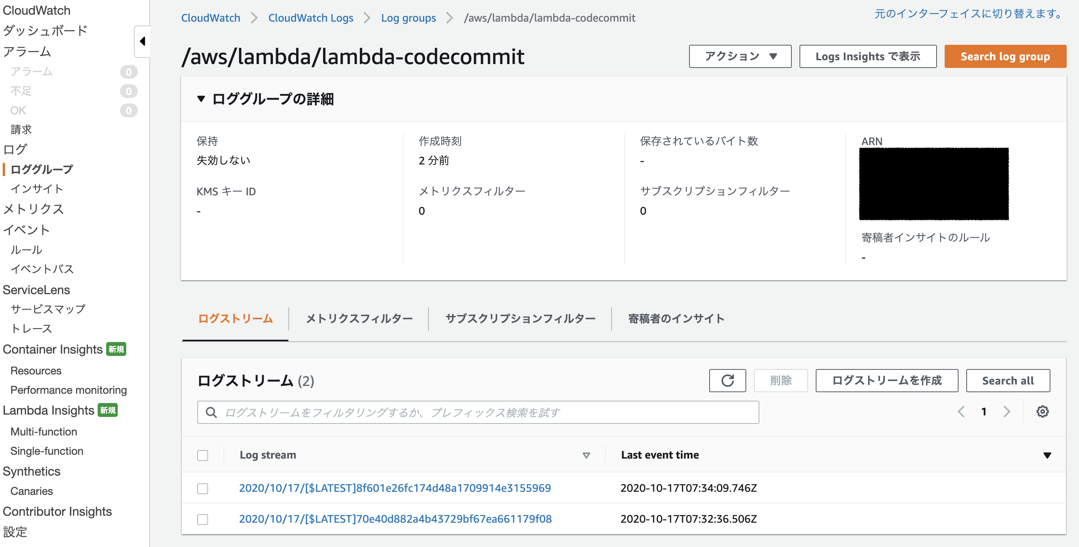The width and height of the screenshot is (1079, 547).
Task: Open ルール under イベント
Action: click(26, 250)
